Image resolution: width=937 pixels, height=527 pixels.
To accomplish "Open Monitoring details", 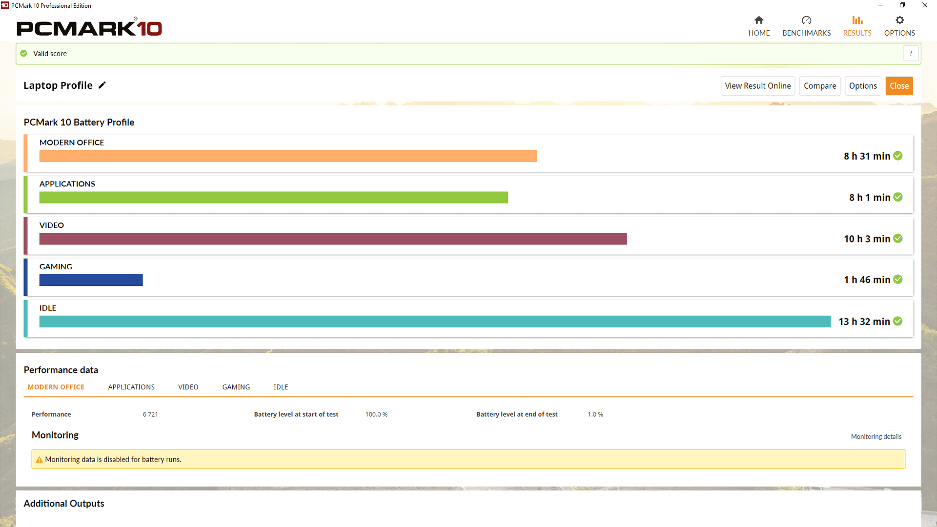I will pos(876,436).
